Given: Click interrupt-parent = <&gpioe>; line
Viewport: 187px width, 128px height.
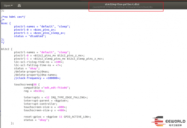Looking at the screenshot, I should [x=46, y=101].
